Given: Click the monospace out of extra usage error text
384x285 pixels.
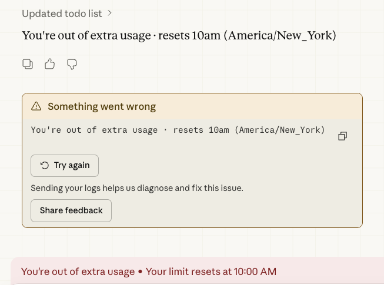Looking at the screenshot, I should [178, 130].
